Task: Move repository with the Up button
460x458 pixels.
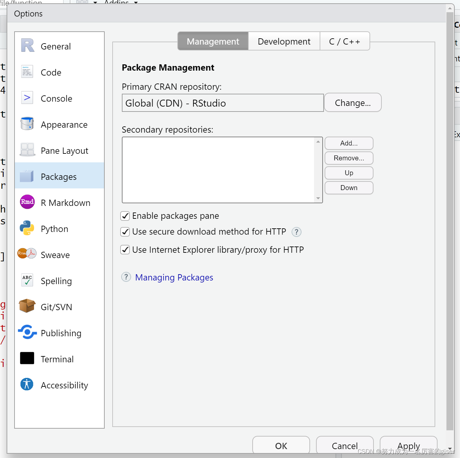Action: click(349, 173)
